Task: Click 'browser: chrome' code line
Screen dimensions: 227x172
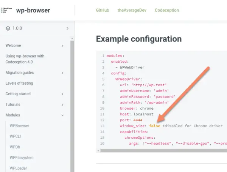Action: [137, 108]
